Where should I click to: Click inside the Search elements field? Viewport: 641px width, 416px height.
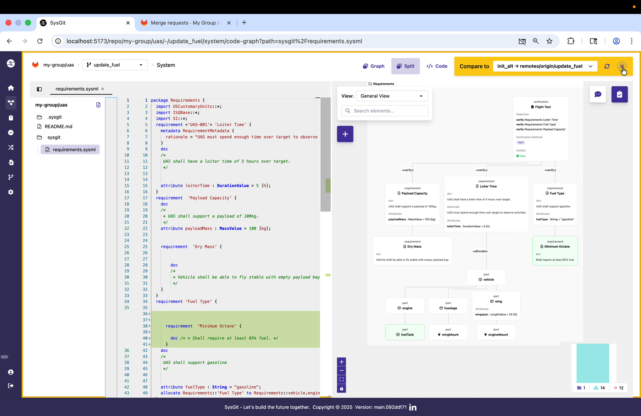384,111
